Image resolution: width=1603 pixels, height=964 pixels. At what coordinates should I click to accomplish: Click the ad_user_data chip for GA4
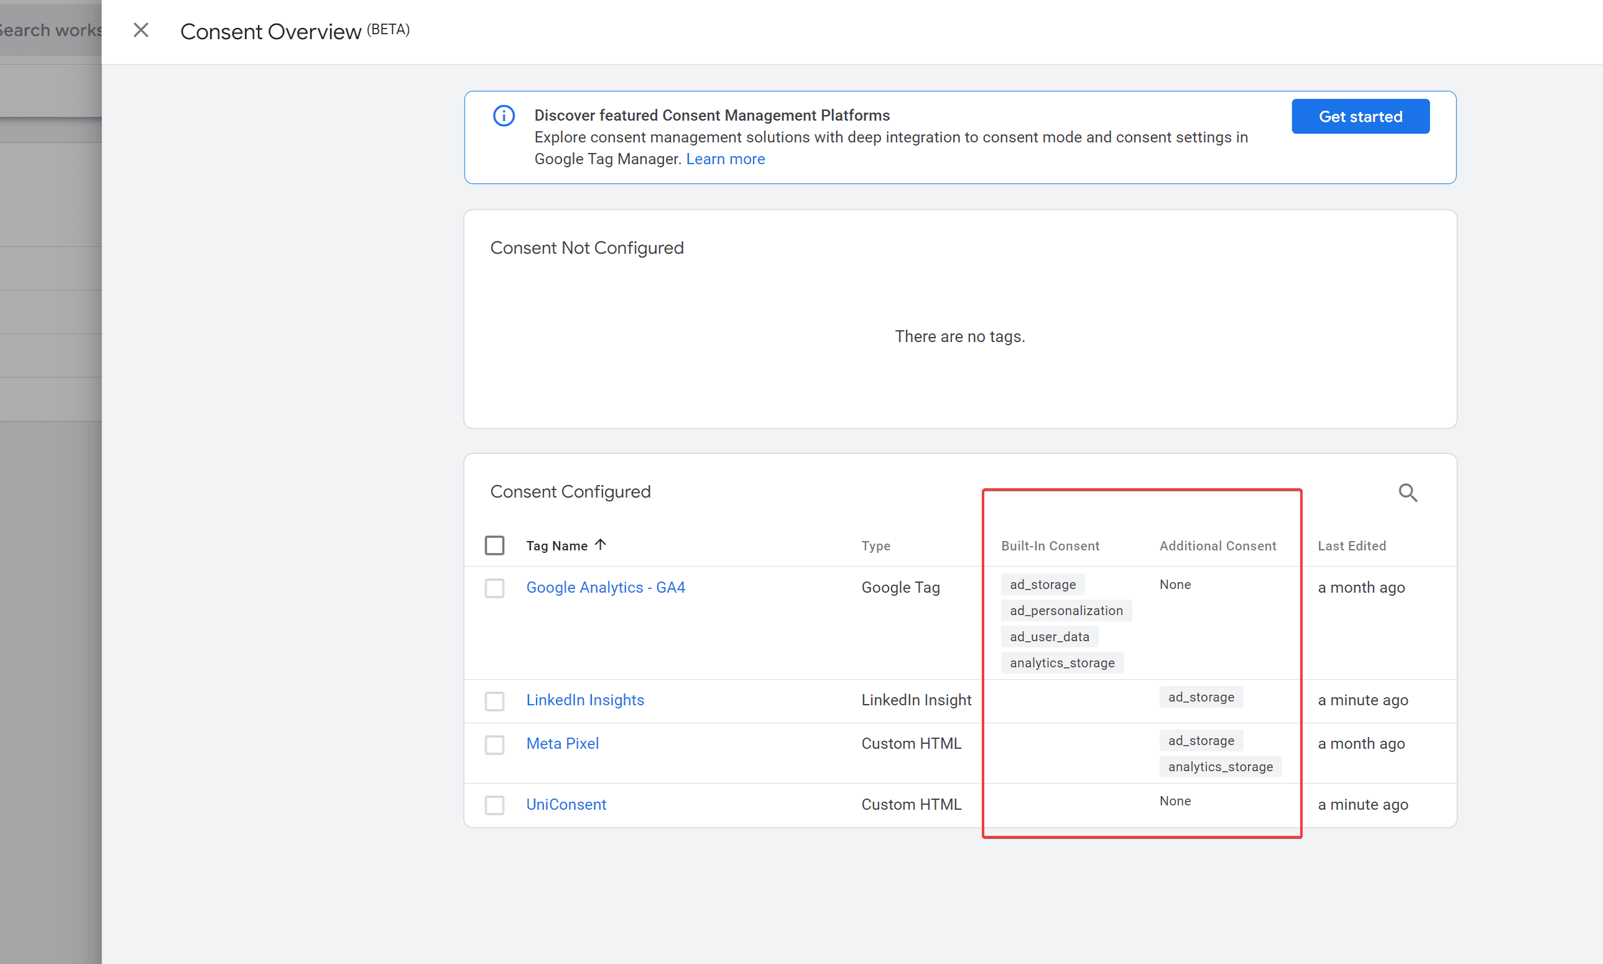click(1049, 637)
